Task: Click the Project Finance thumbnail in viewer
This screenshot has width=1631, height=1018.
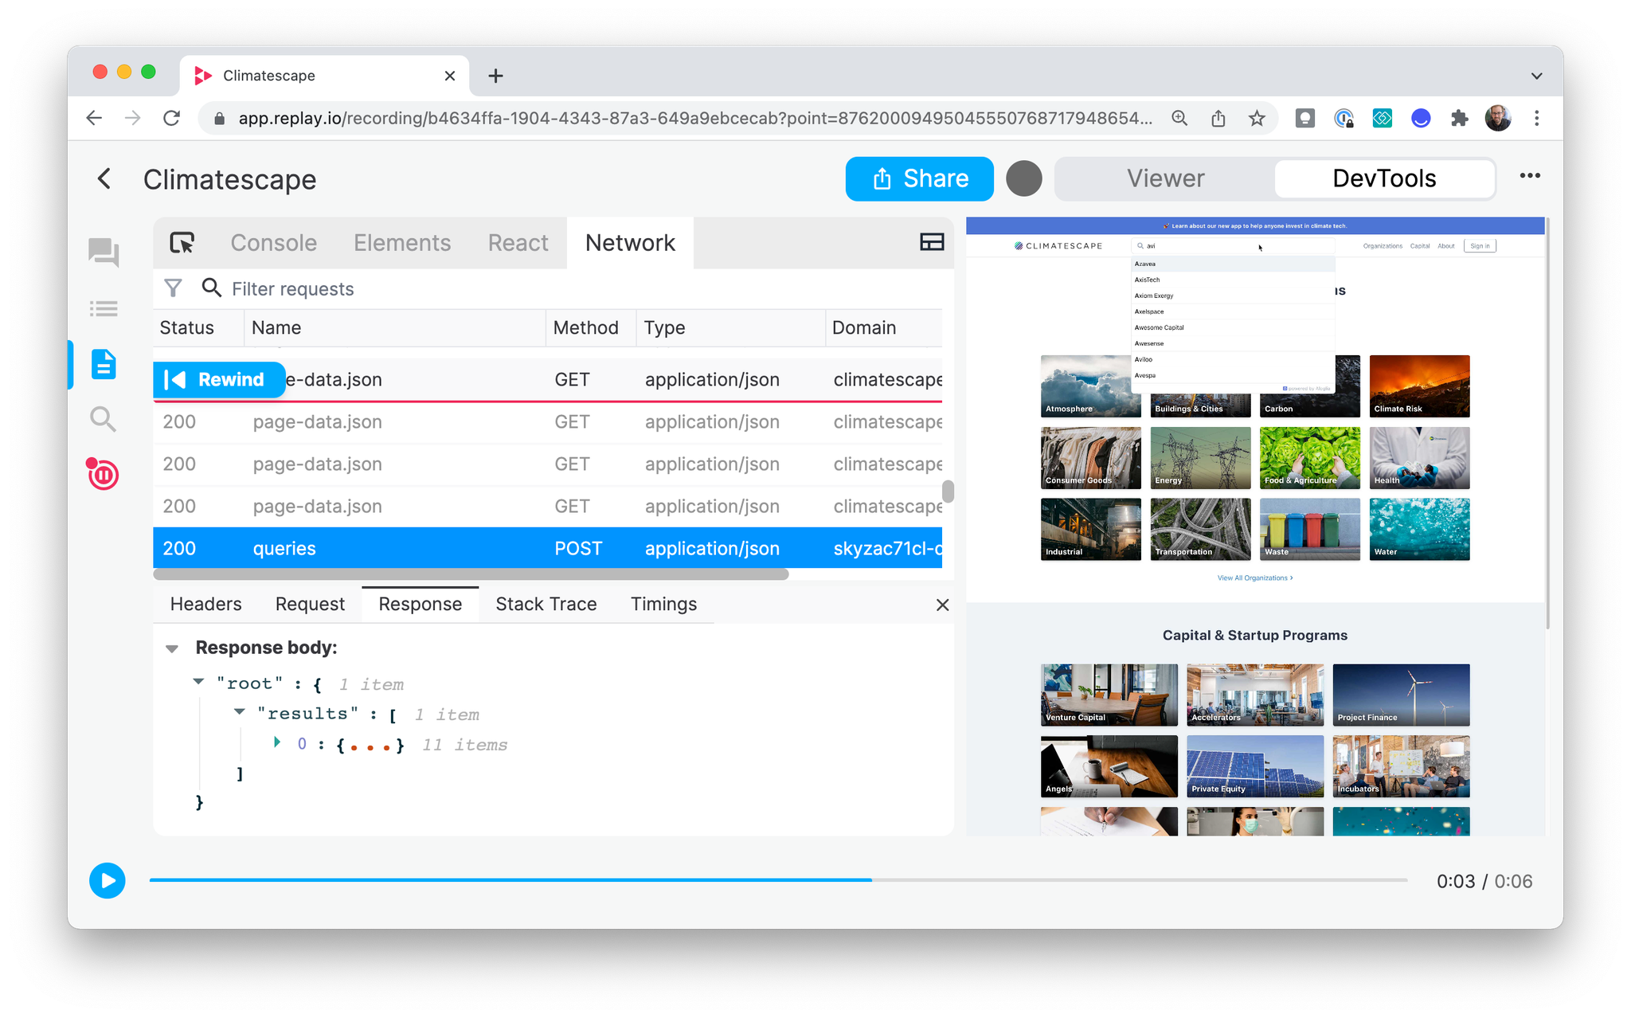Action: 1401,695
